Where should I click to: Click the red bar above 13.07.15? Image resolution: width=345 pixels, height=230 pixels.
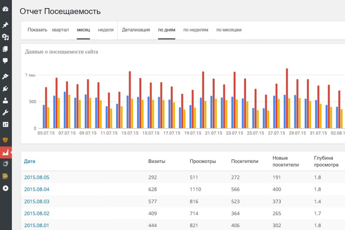point(130,100)
